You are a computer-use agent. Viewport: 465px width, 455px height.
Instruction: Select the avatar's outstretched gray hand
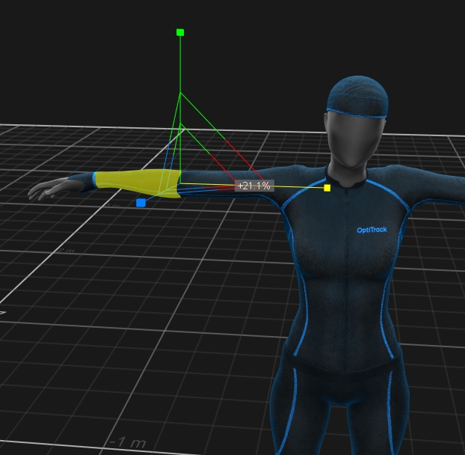tap(56, 189)
